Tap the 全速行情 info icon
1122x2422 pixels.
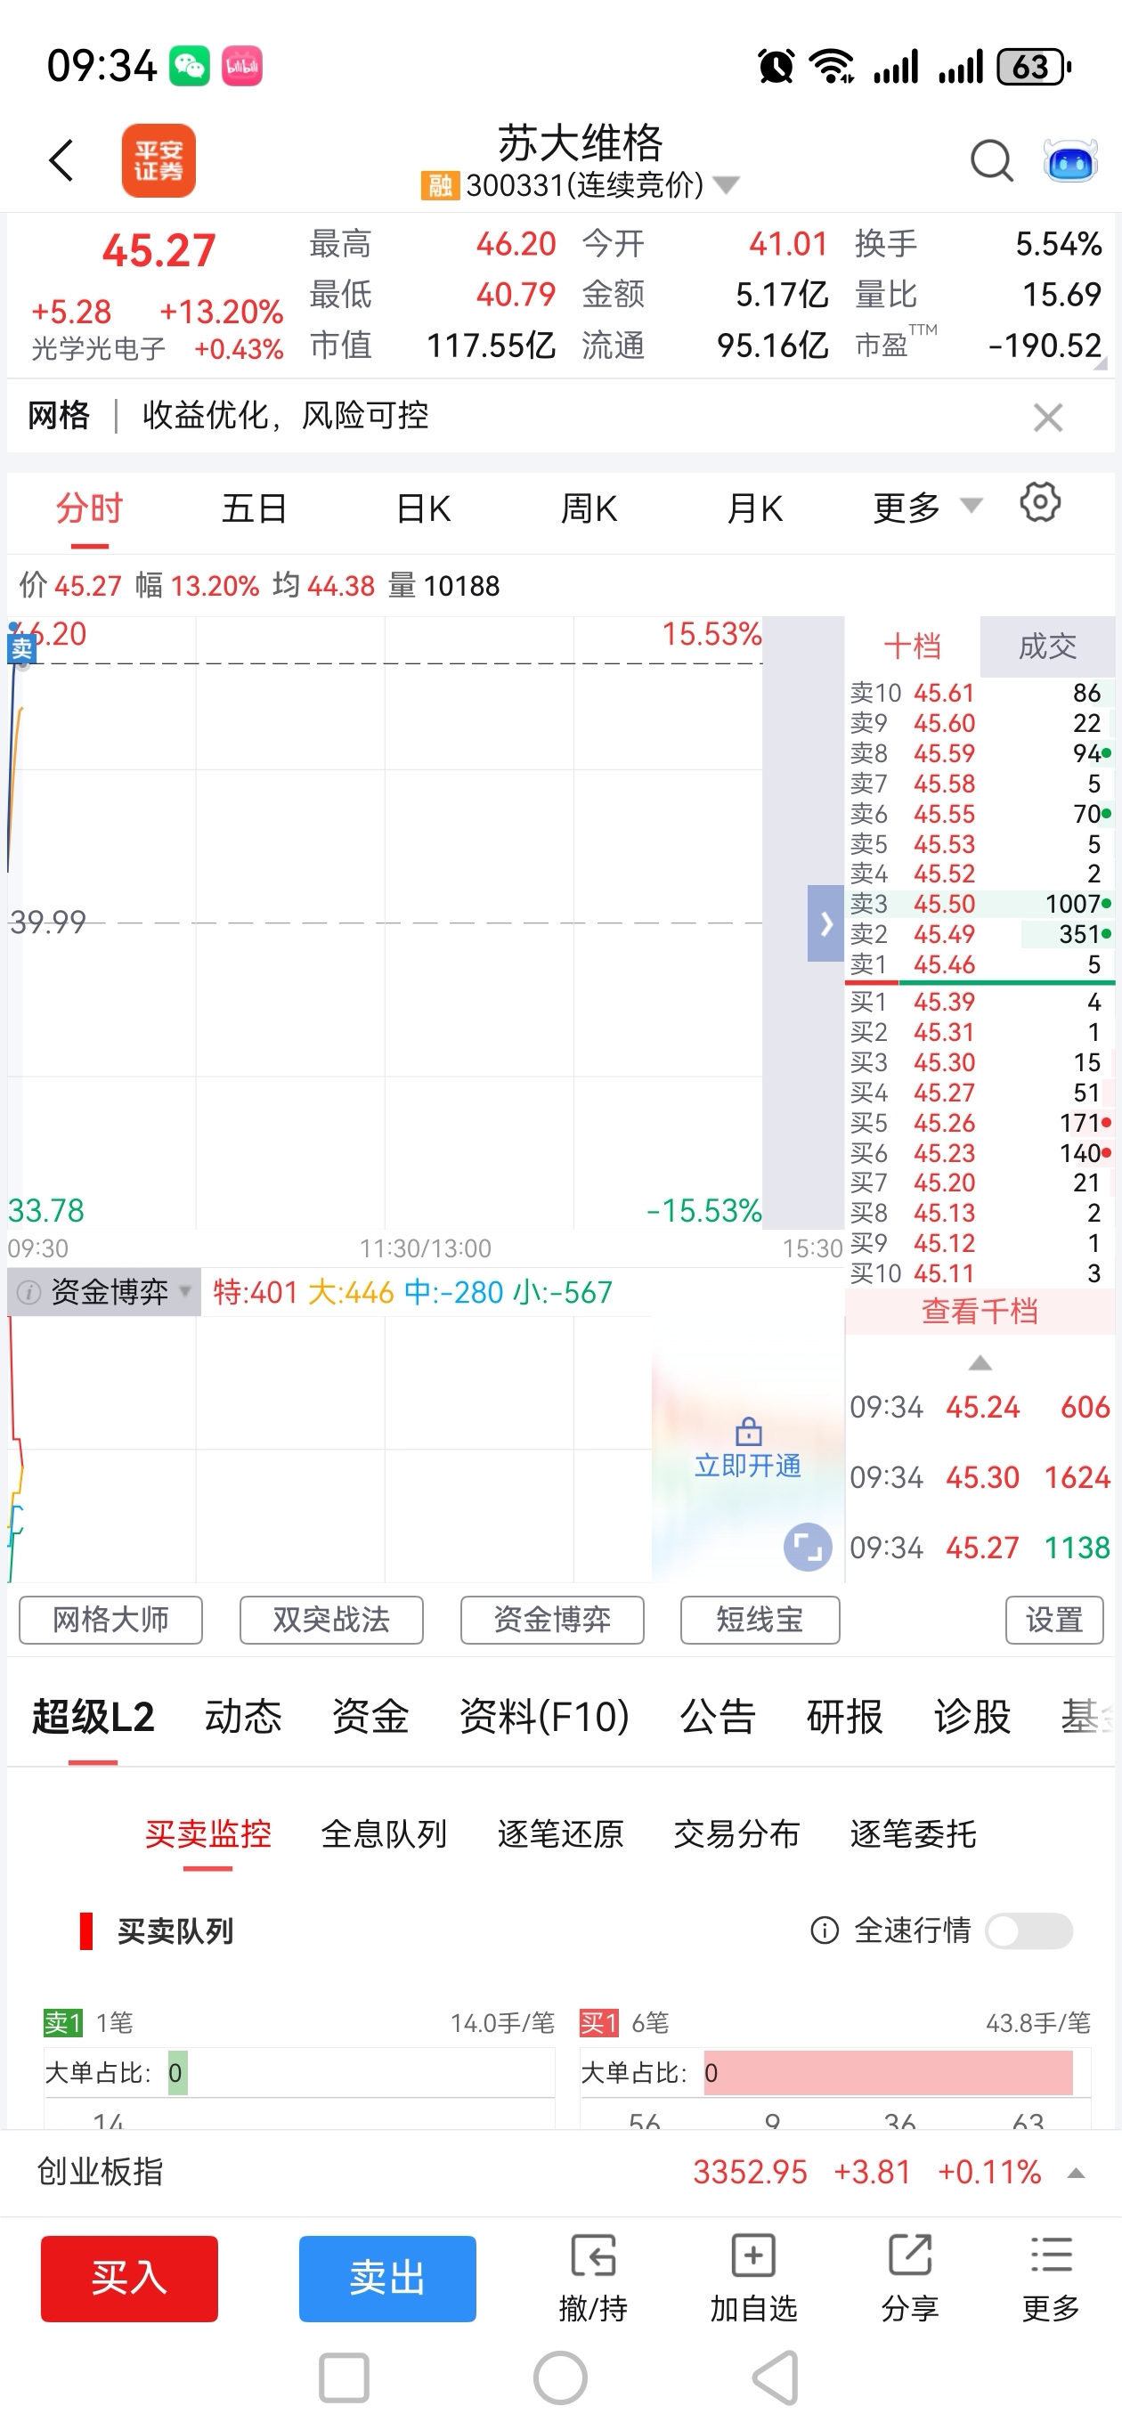(x=824, y=1930)
